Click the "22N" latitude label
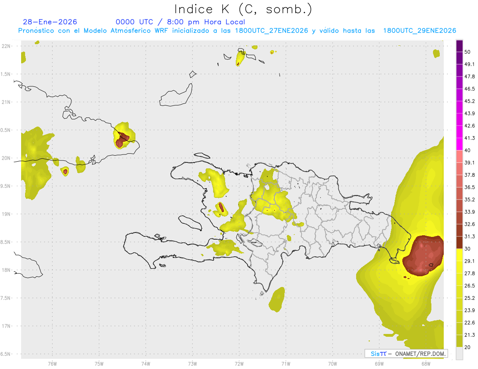This screenshot has height=369, width=478. [6, 46]
